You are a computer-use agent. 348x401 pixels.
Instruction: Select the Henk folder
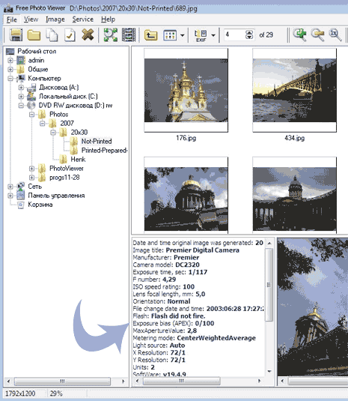click(78, 160)
